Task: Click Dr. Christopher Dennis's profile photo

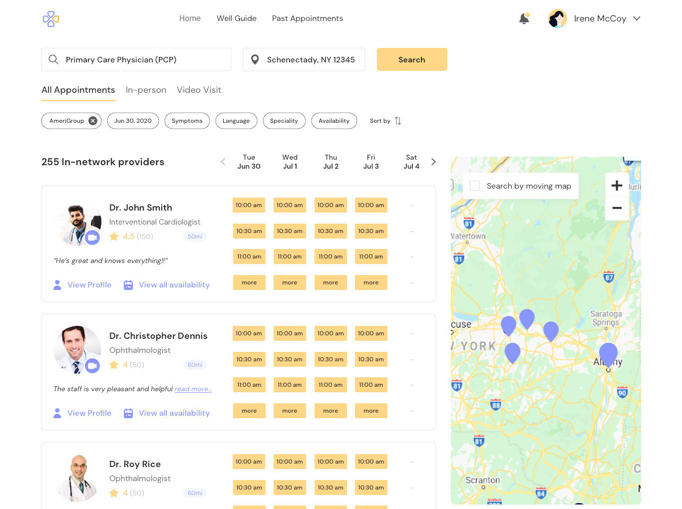Action: point(77,350)
